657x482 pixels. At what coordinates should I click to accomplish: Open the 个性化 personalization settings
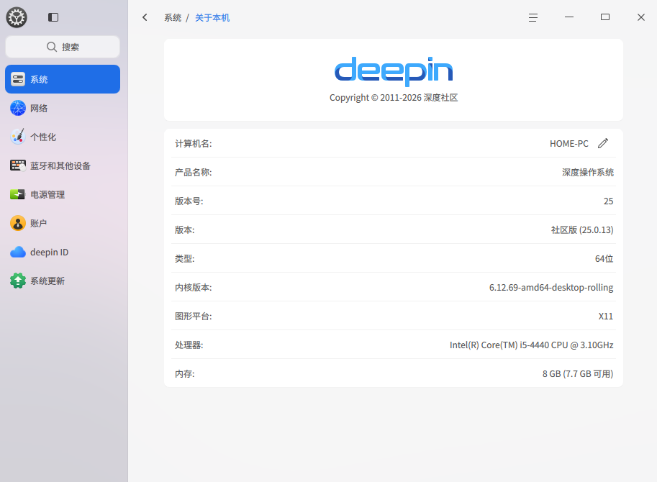[x=63, y=137]
